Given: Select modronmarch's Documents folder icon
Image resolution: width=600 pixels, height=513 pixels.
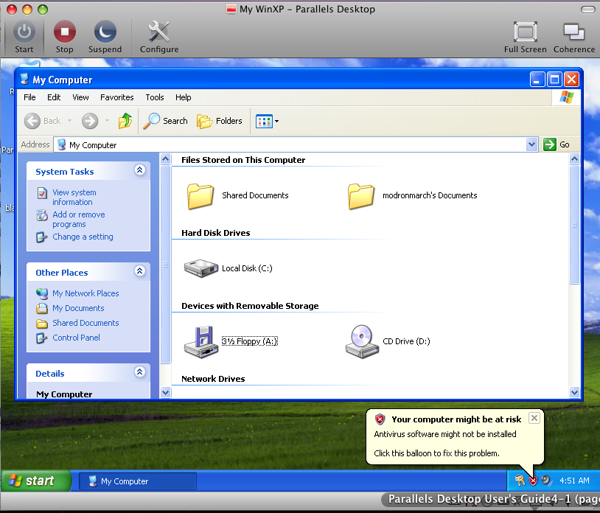Looking at the screenshot, I should pyautogui.click(x=361, y=196).
